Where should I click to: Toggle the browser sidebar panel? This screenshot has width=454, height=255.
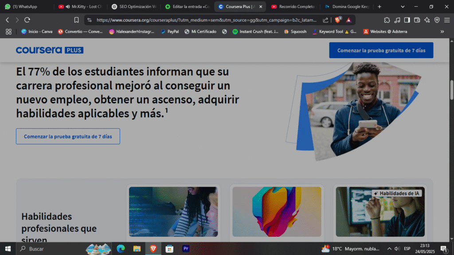(x=407, y=20)
